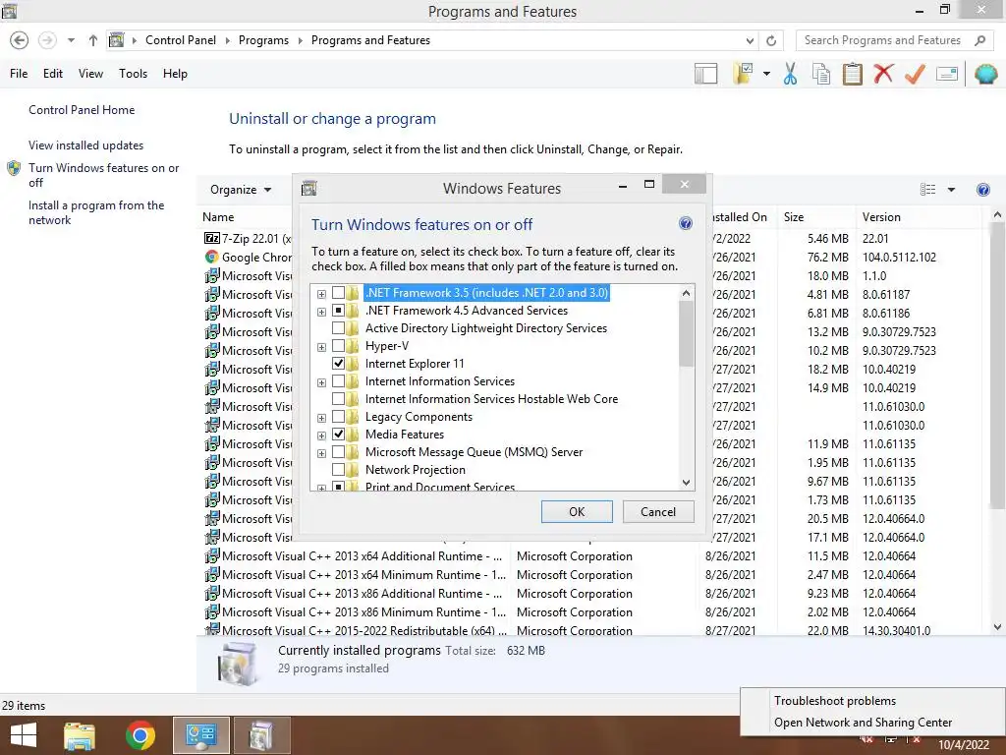The width and height of the screenshot is (1006, 755).
Task: Click the up one level arrow
Action: pyautogui.click(x=93, y=40)
